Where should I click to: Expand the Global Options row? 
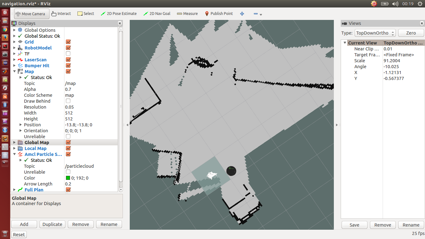14,30
